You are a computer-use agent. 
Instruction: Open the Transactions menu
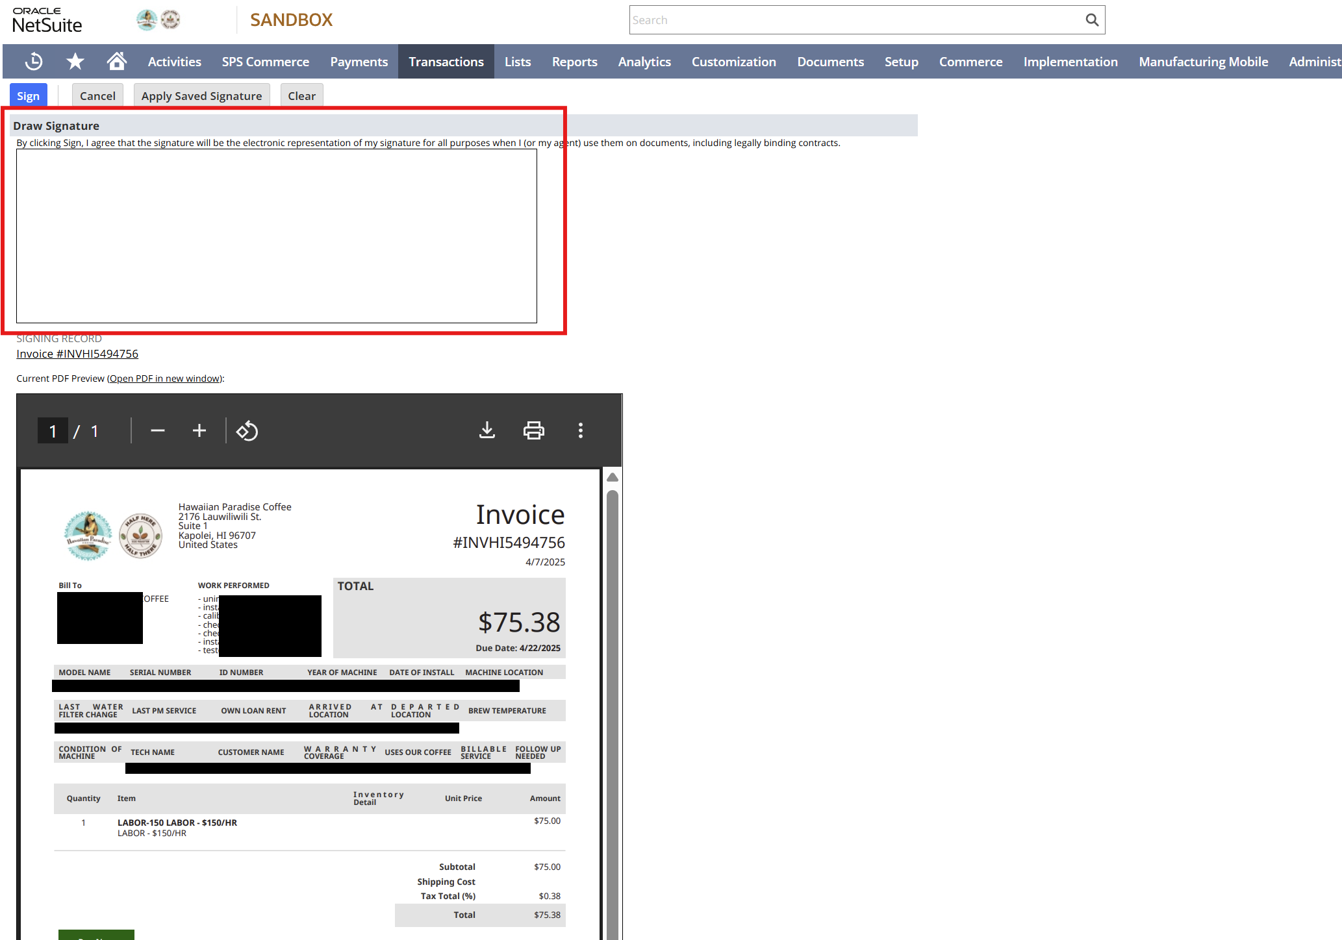(446, 62)
